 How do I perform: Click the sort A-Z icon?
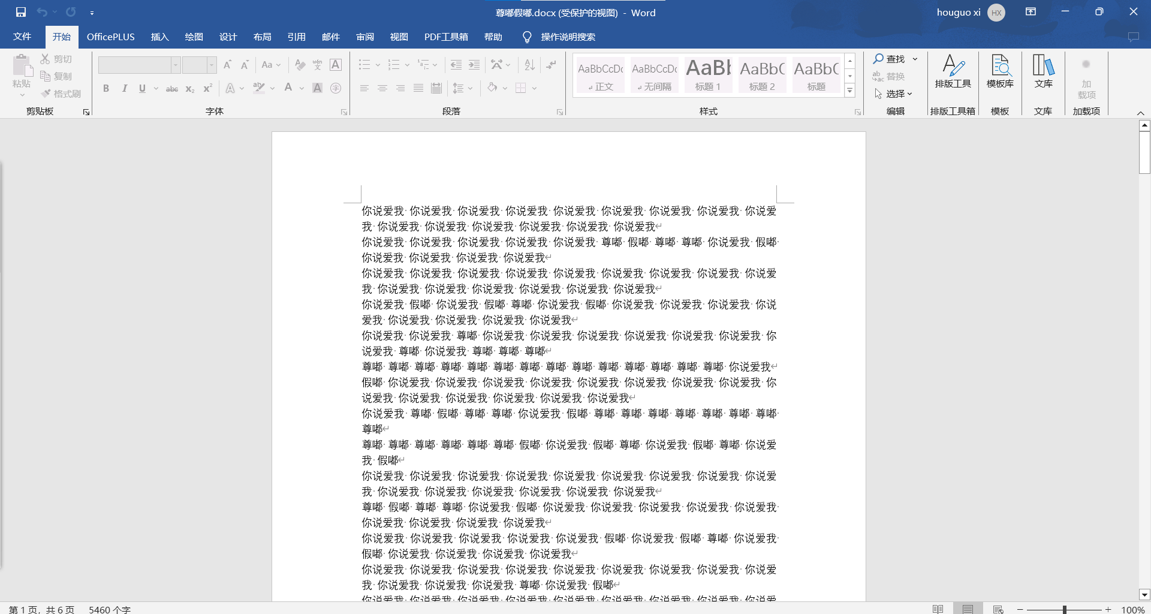529,65
